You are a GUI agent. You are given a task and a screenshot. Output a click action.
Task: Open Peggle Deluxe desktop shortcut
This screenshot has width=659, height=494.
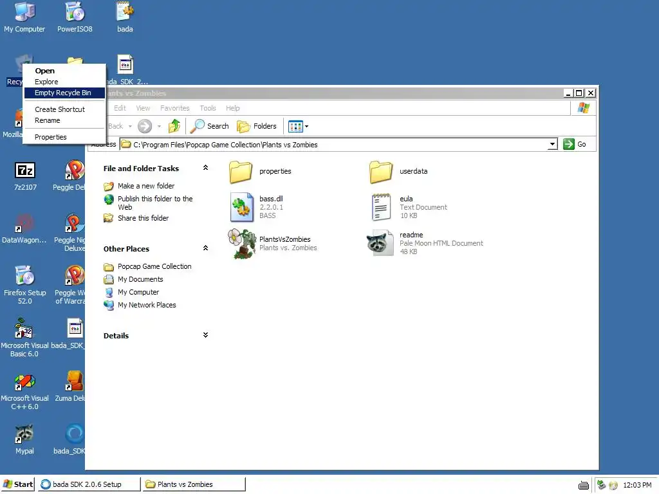pyautogui.click(x=70, y=176)
